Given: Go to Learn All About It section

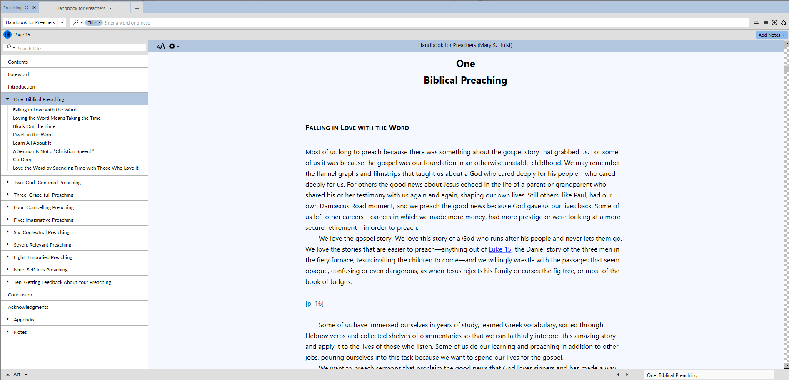Looking at the screenshot, I should [x=32, y=143].
